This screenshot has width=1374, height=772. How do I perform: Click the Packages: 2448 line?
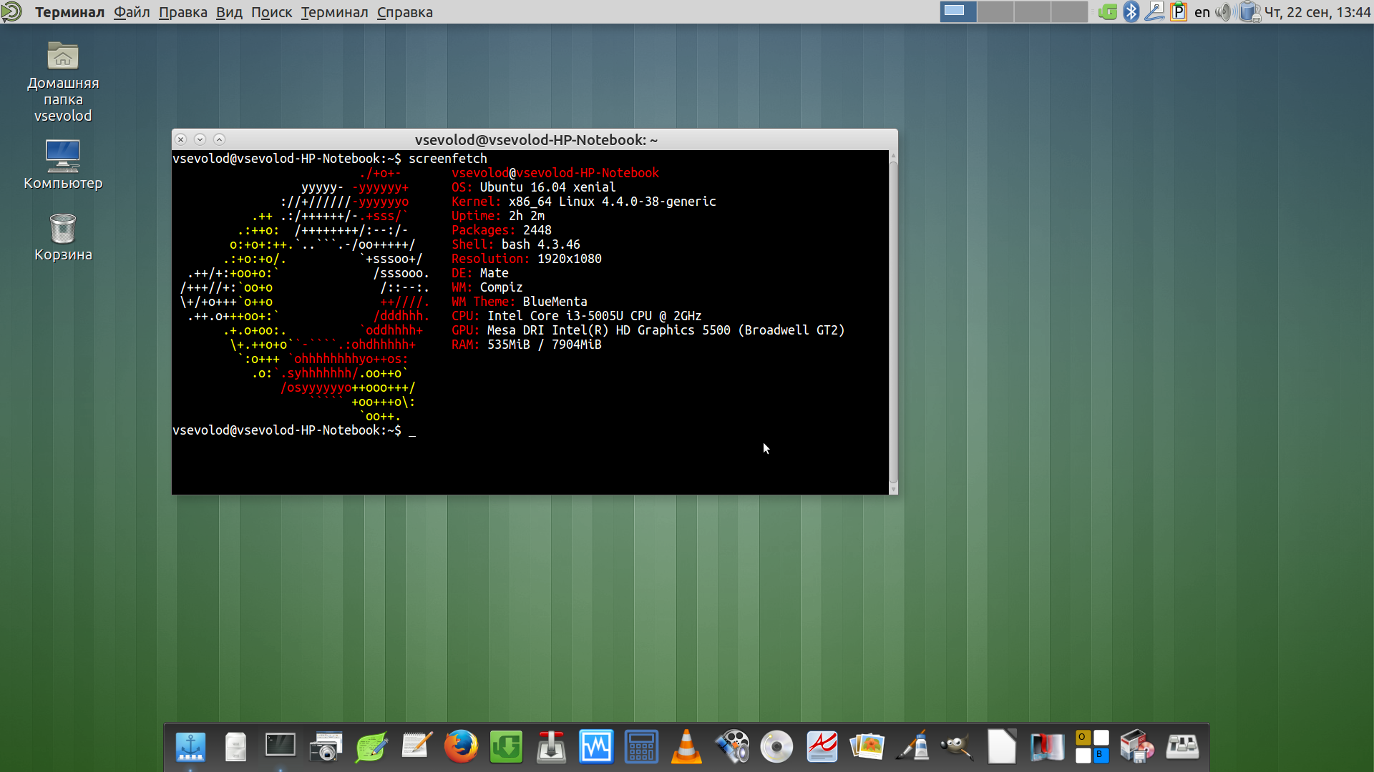pyautogui.click(x=501, y=230)
